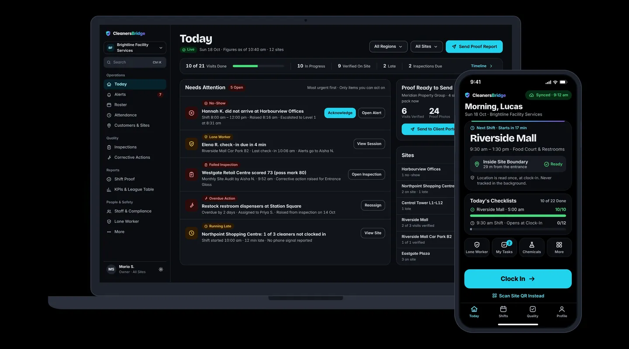Toggle the theme sun icon beside Maria S.
Image resolution: width=629 pixels, height=349 pixels.
161,269
